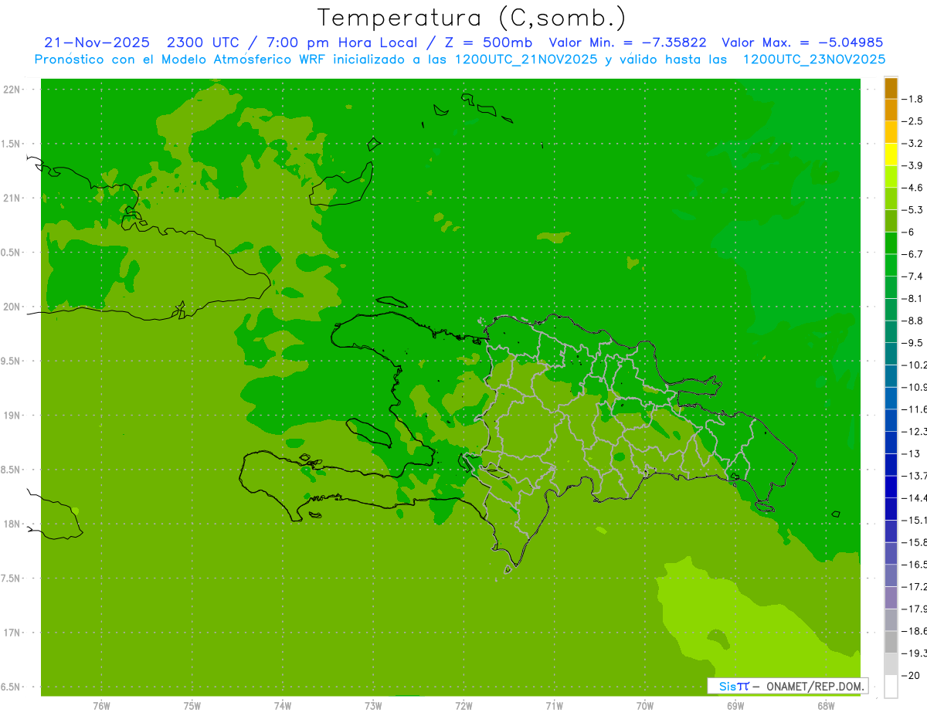Click the '17N' latitude label
This screenshot has width=927, height=716.
(12, 633)
